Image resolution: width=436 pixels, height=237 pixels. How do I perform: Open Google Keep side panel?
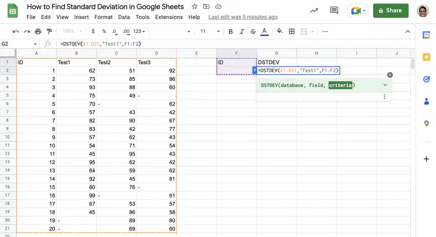(426, 57)
